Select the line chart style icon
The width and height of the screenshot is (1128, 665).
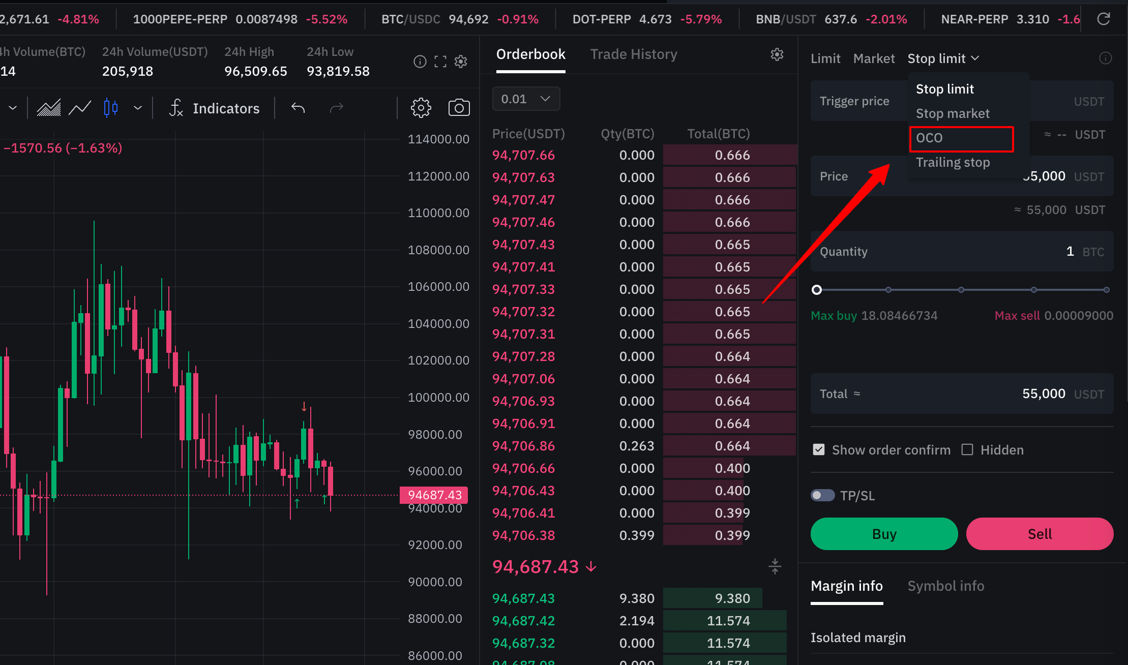80,108
